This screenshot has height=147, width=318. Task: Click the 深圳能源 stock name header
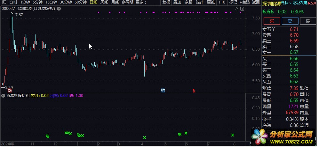272,3
